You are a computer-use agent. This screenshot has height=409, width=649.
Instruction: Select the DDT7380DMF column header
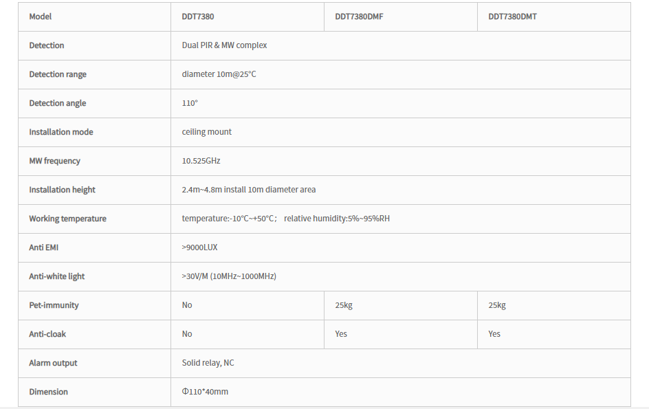[x=401, y=16]
